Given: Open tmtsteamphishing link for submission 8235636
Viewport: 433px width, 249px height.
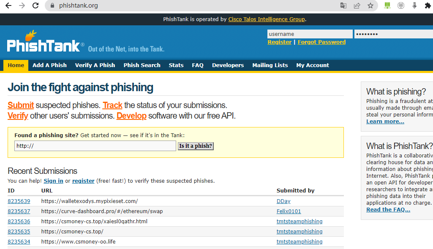Looking at the screenshot, I should 300,222.
